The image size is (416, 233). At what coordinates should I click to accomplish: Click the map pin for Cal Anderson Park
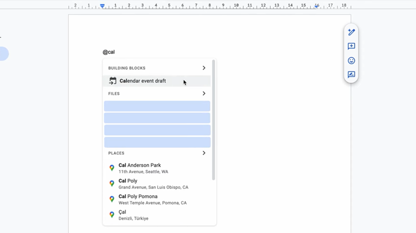112,168
